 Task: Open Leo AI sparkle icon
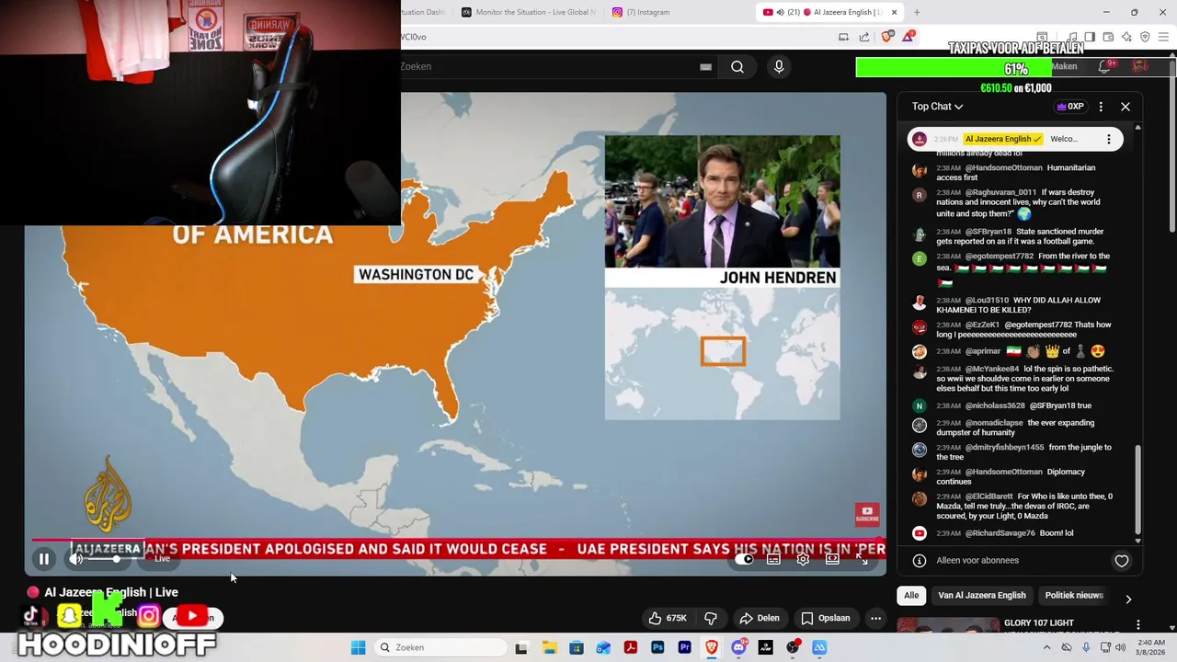pyautogui.click(x=1126, y=37)
